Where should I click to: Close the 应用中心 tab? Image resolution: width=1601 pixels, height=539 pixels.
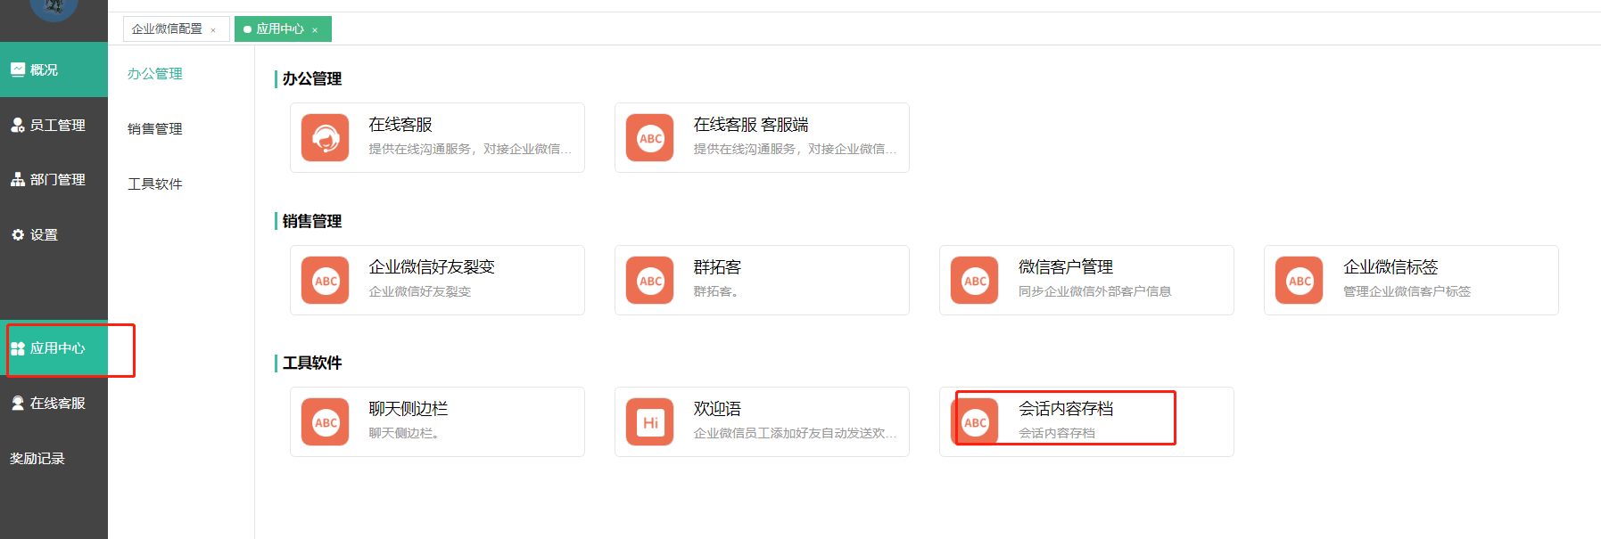(315, 30)
